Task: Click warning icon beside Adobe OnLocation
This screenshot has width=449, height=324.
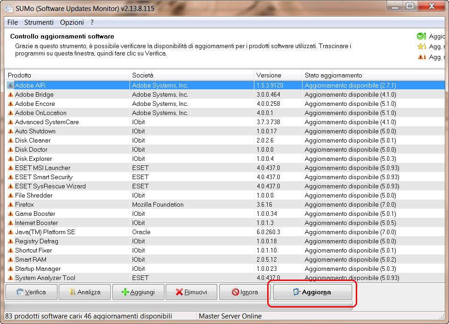Action: (11, 113)
